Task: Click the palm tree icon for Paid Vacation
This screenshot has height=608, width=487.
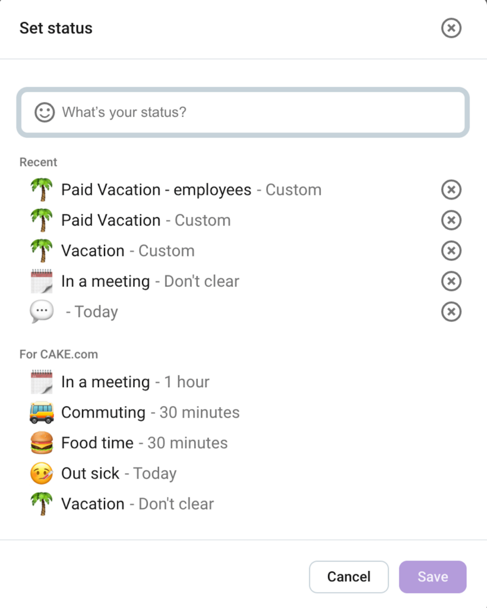Action: click(40, 220)
